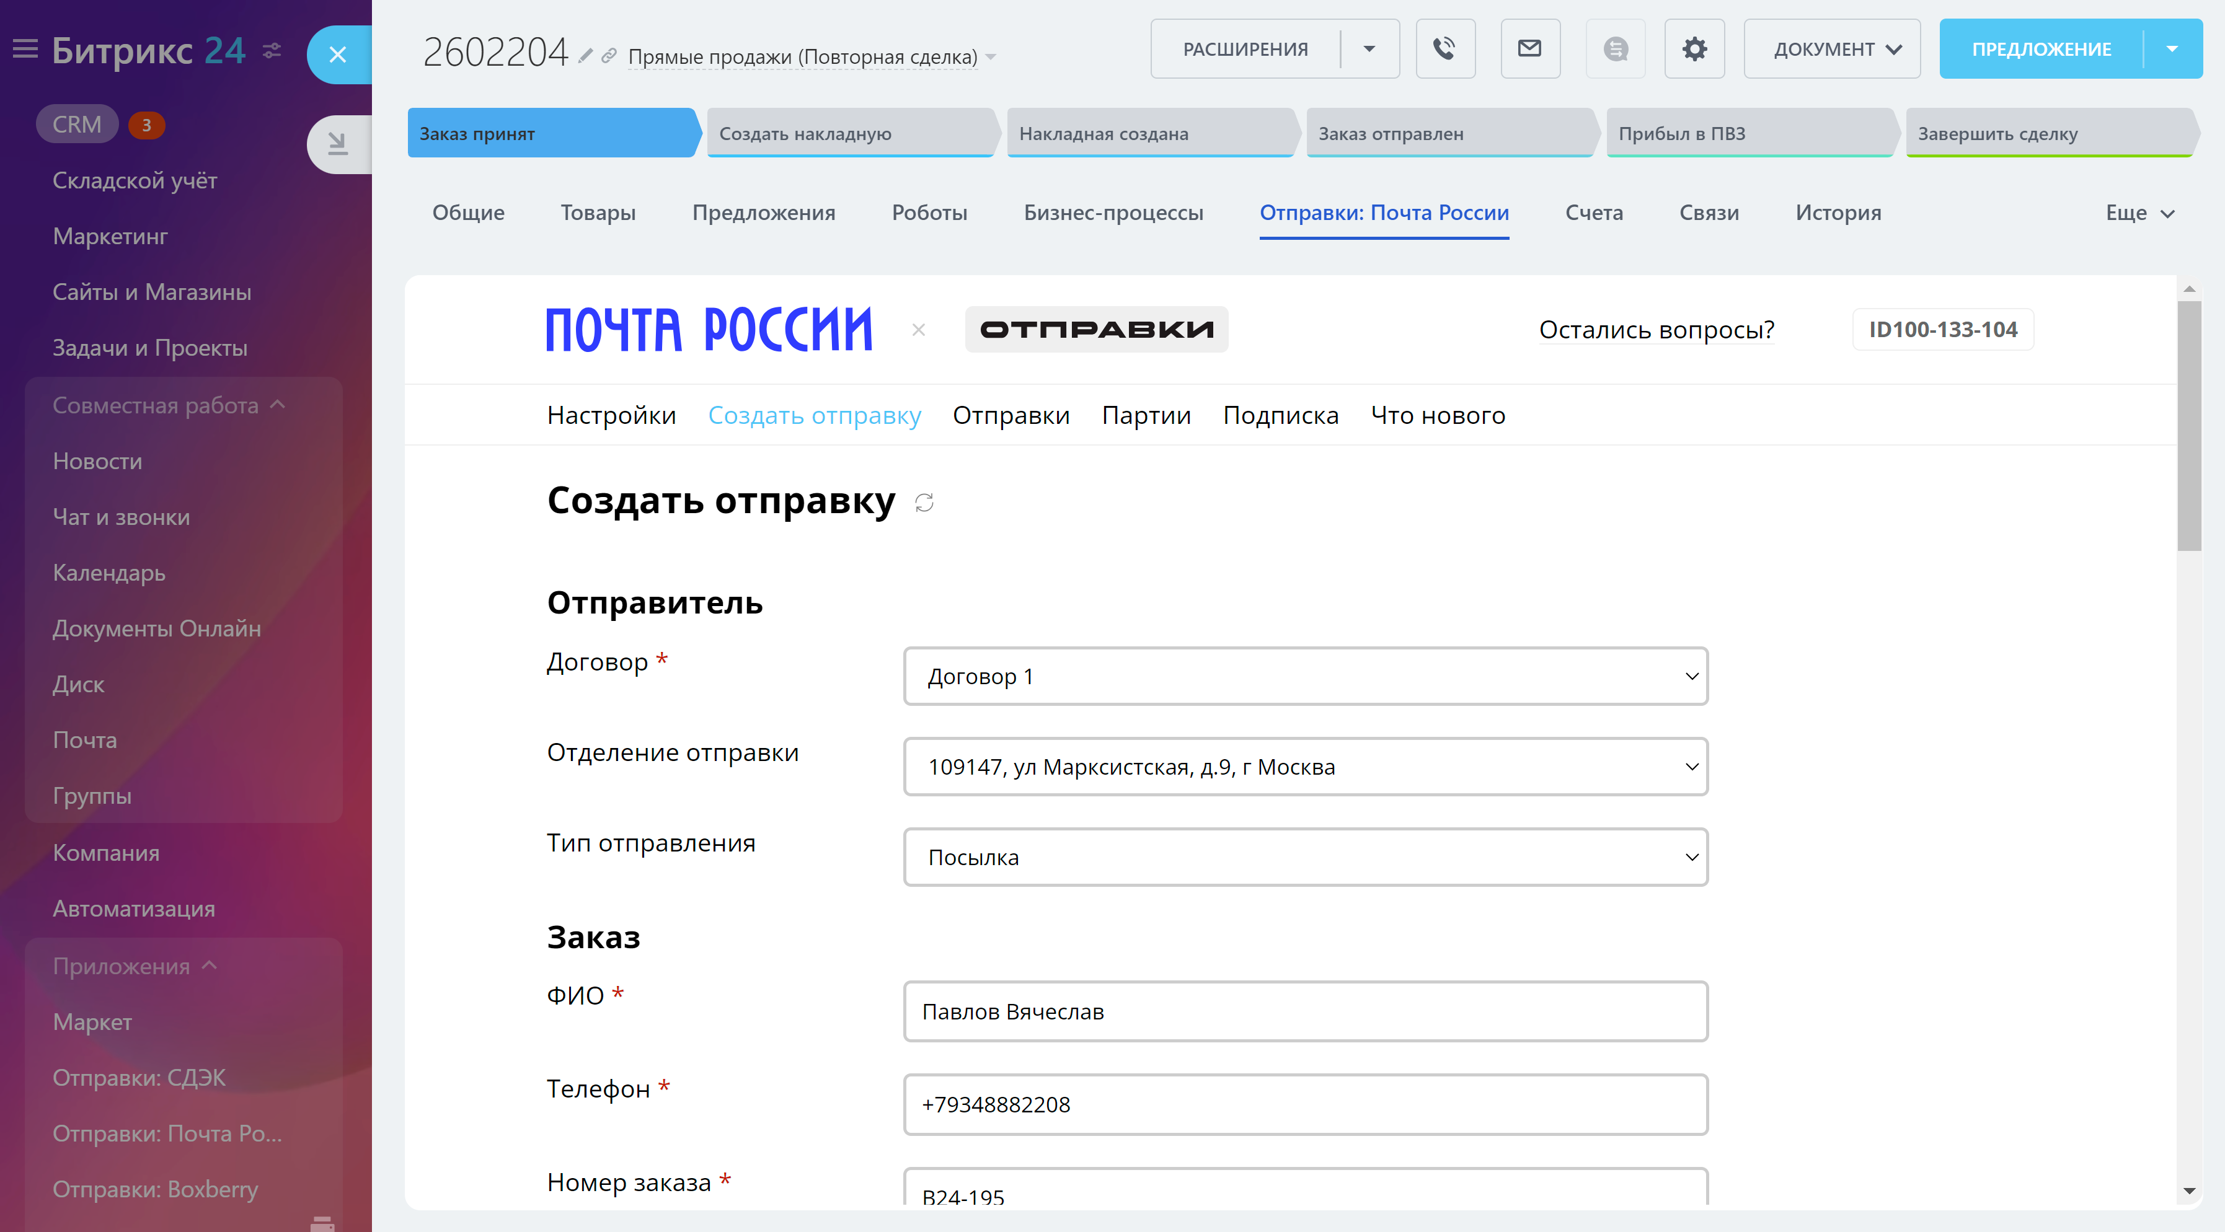Open Складской учёт in sidebar

(x=135, y=180)
